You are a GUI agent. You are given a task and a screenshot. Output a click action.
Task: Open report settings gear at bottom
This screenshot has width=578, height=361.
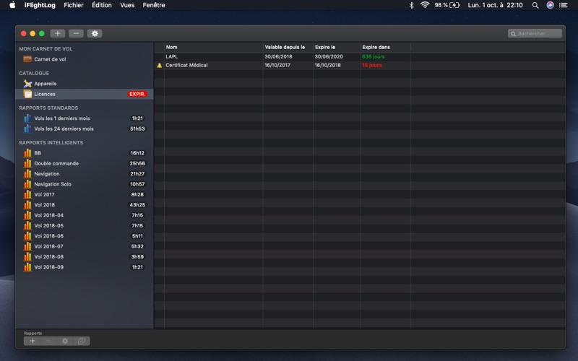65,341
